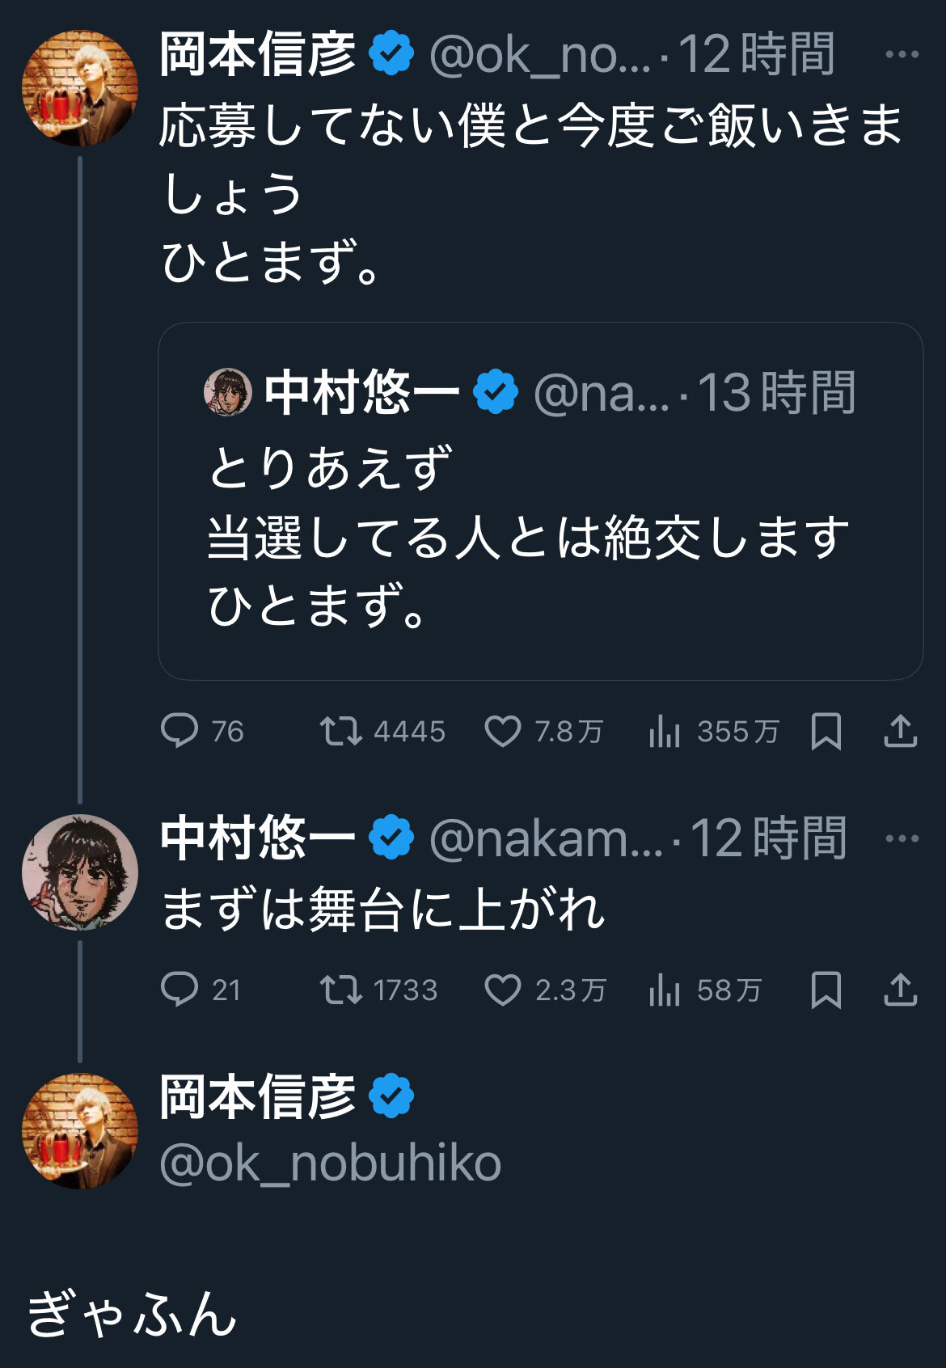Reply to the first tweet with 76 comments

click(179, 731)
